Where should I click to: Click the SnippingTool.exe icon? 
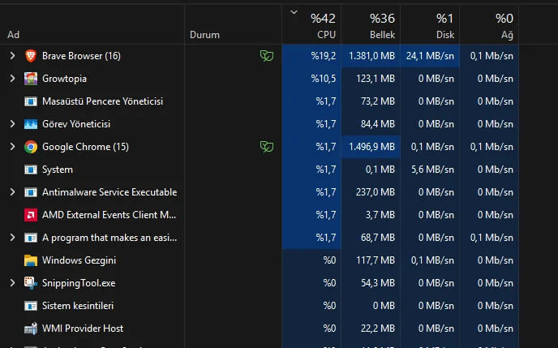pyautogui.click(x=31, y=283)
